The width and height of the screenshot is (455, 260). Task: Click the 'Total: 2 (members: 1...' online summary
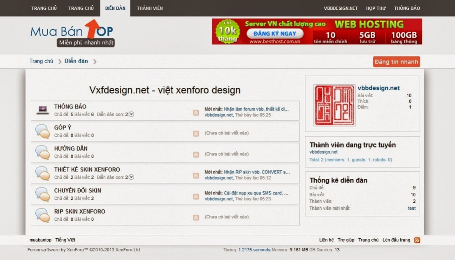[351, 160]
